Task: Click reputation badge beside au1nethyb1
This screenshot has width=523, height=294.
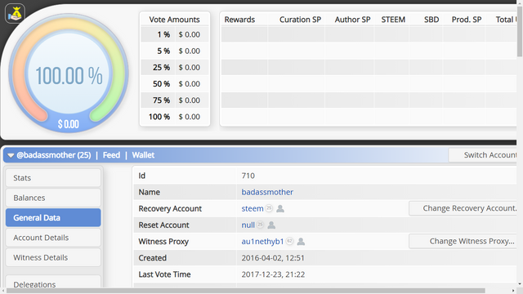Action: (x=289, y=241)
